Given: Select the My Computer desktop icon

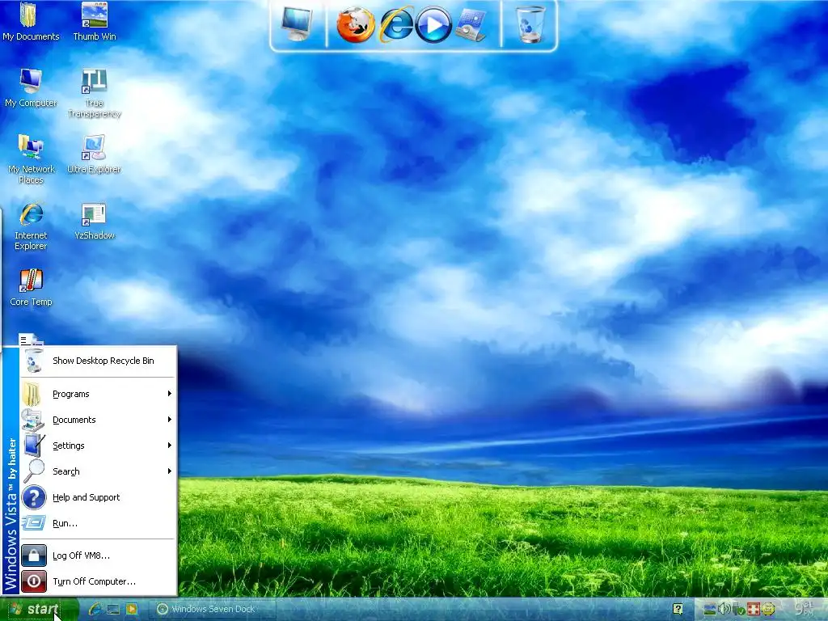Looking at the screenshot, I should pos(31,88).
